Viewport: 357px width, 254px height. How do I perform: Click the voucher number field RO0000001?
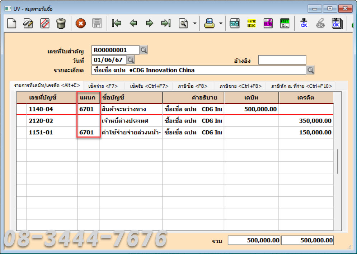[x=115, y=50]
